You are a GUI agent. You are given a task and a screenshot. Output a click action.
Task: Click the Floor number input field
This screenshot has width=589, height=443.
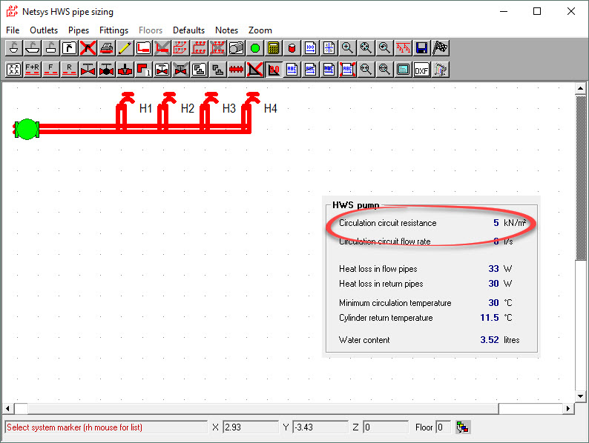pos(444,427)
